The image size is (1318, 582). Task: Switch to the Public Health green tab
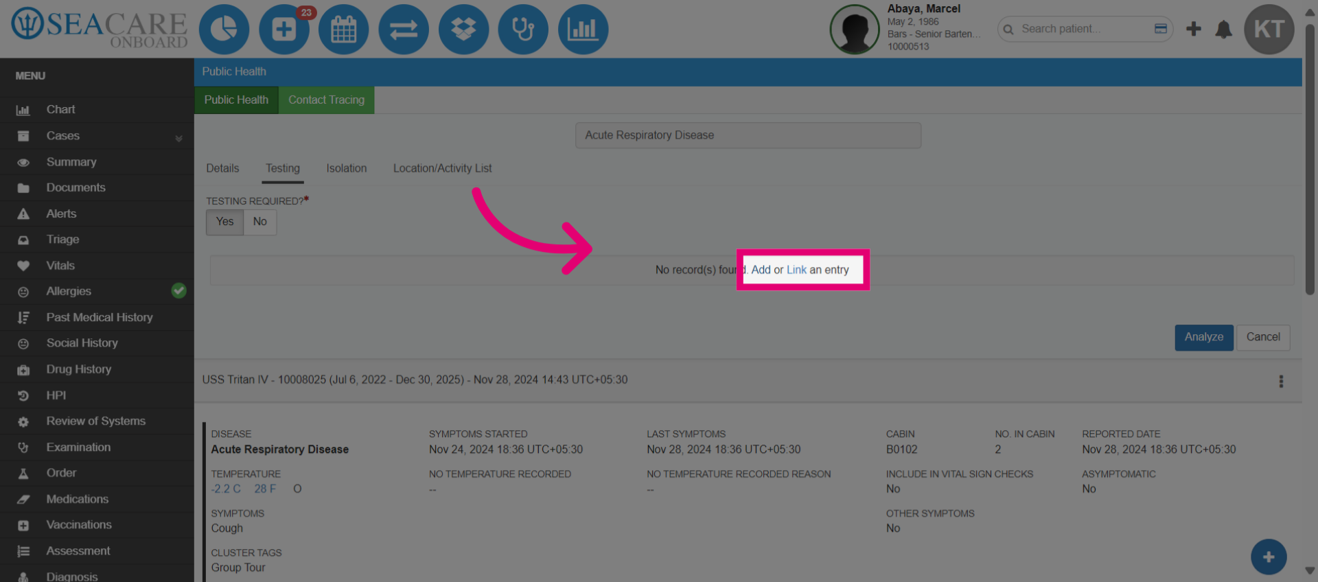236,100
